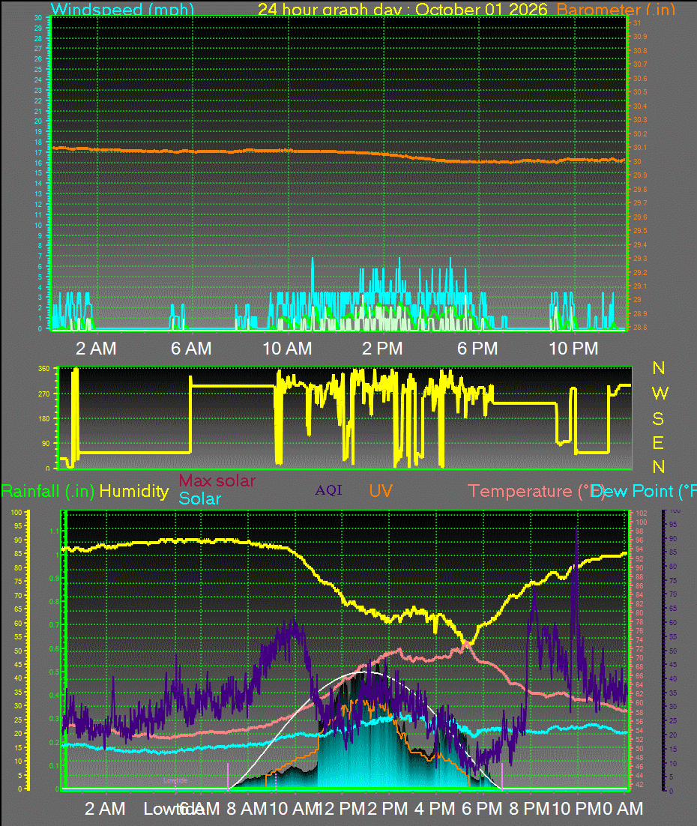Click the right pink sunset marker line

coord(502,776)
